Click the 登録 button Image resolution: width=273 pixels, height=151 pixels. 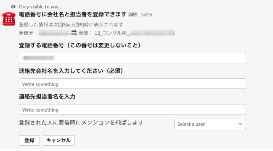(x=29, y=140)
